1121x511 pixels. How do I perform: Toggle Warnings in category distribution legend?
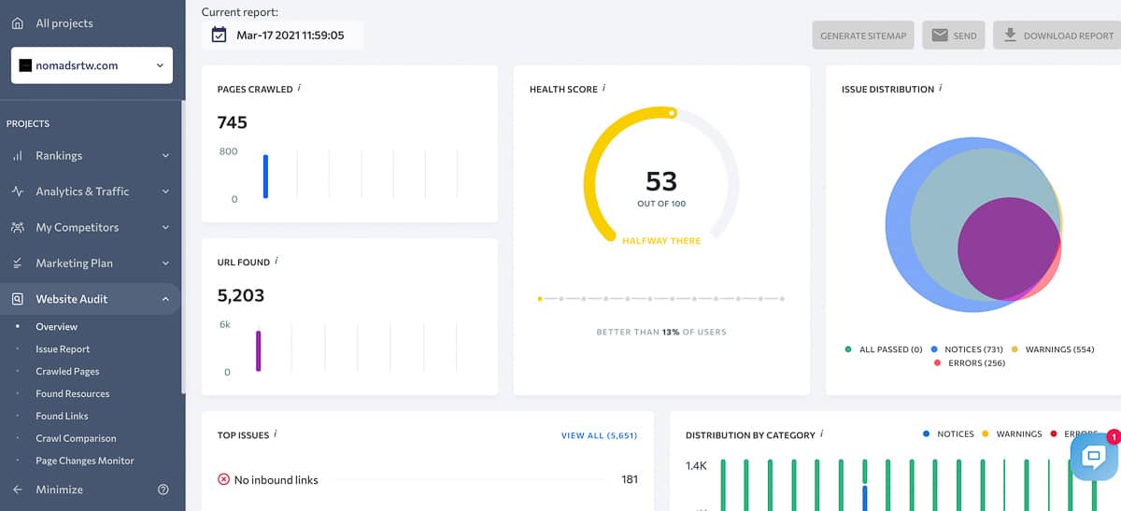click(1012, 433)
